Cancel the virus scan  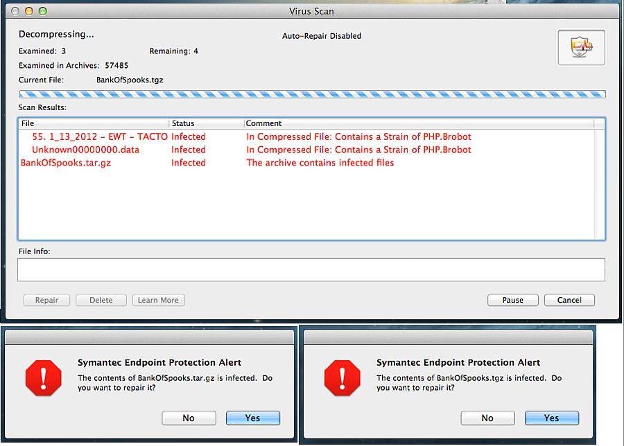[x=569, y=300]
